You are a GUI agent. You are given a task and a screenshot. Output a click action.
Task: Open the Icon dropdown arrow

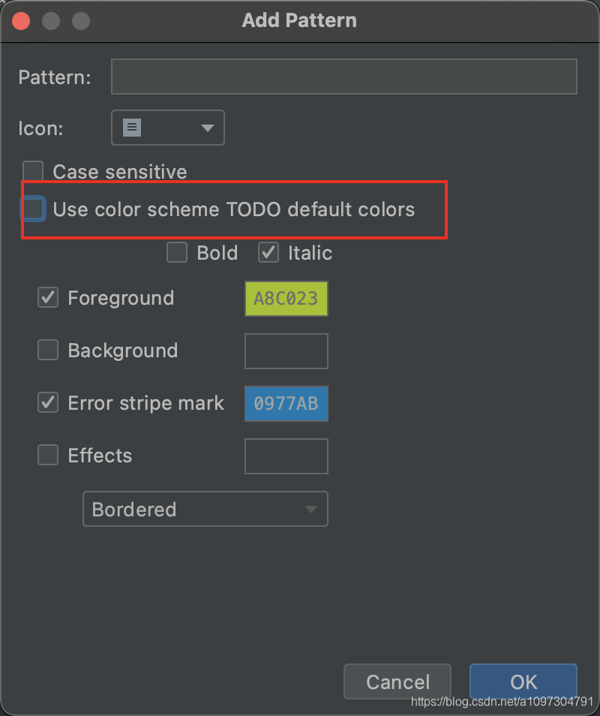tap(208, 128)
